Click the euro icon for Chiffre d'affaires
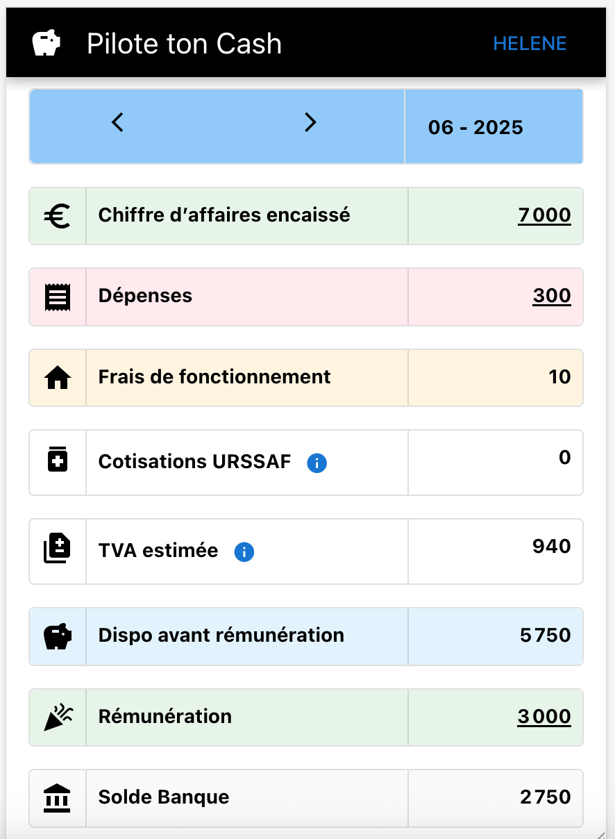This screenshot has height=839, width=615. (x=58, y=216)
